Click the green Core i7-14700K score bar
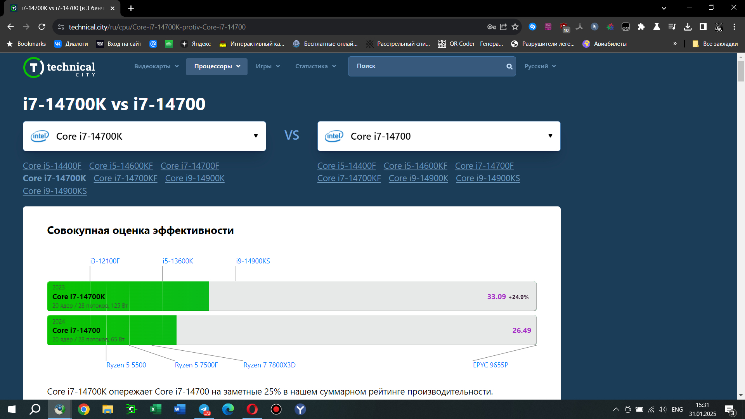The image size is (745, 419). pyautogui.click(x=128, y=296)
